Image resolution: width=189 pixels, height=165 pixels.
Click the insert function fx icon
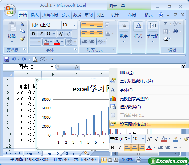[x=77, y=67]
